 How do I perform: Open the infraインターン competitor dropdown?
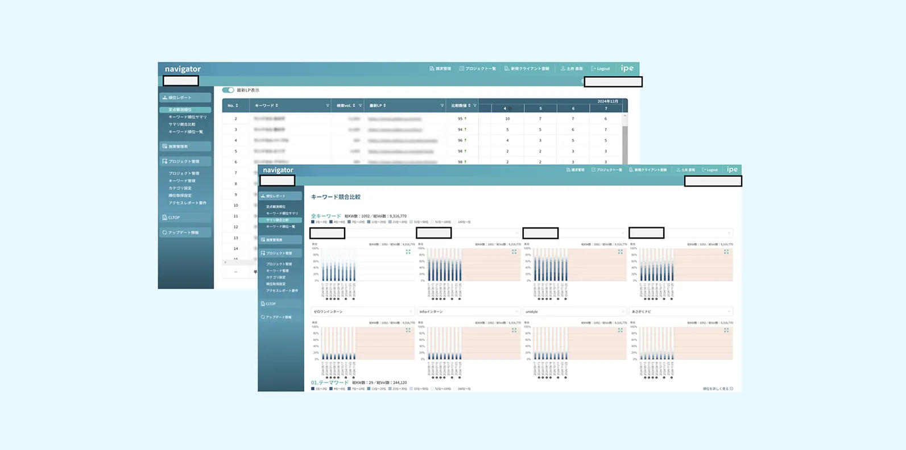(468, 312)
